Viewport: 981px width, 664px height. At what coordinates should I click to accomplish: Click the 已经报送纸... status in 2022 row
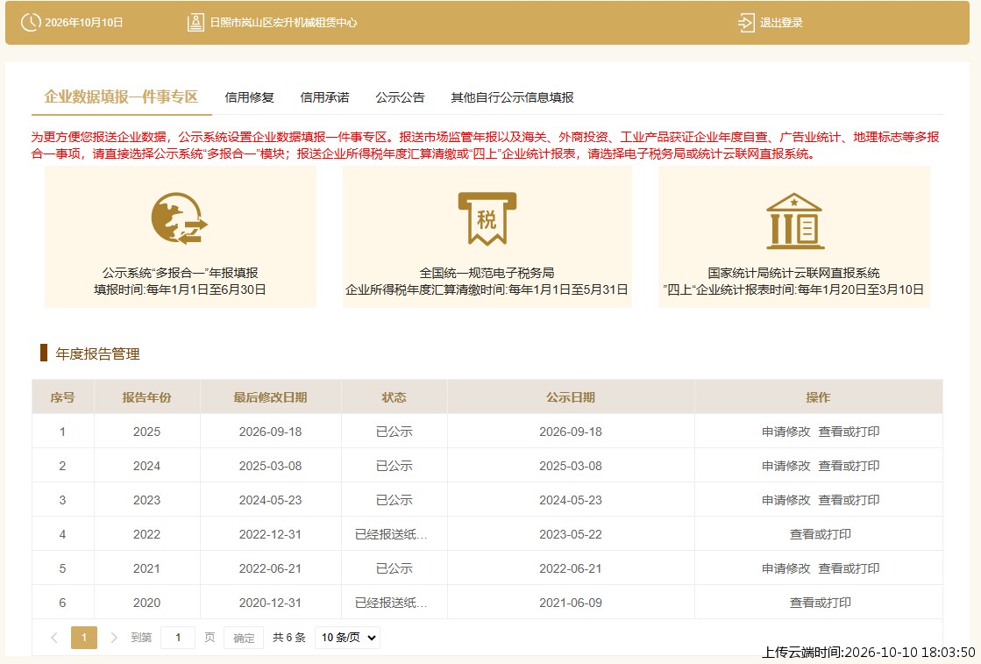tap(391, 534)
